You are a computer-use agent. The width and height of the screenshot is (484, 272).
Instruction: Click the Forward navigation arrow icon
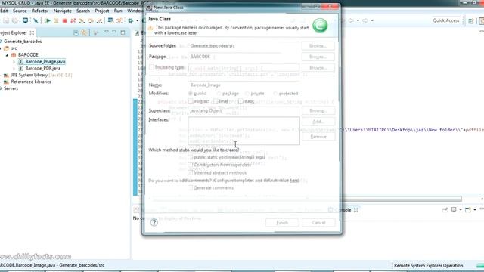pyautogui.click(x=365, y=20)
